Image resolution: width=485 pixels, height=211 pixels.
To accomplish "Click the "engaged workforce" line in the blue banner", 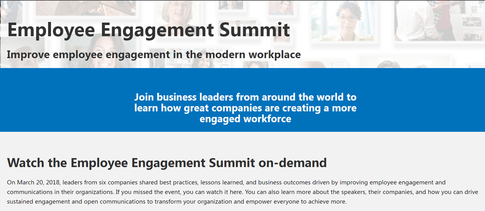I will [245, 119].
